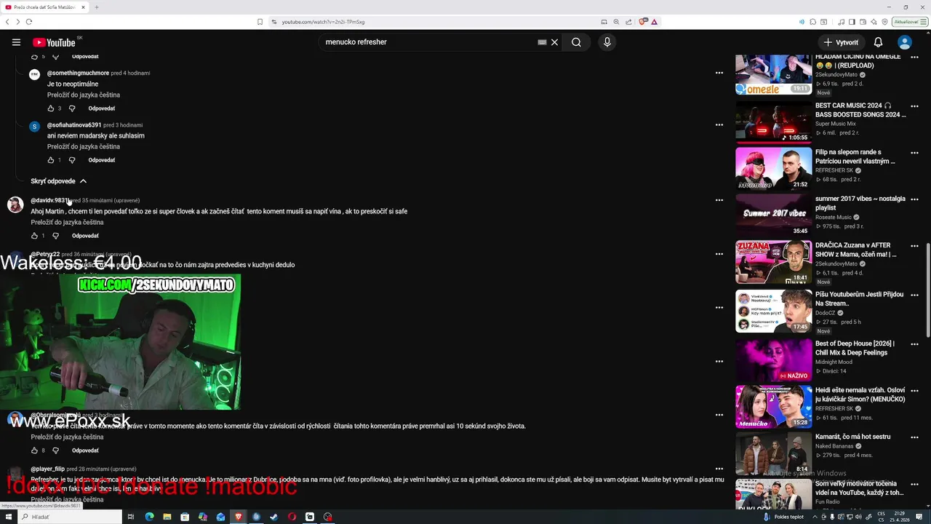Open options menu for @somethingmuchmore comment
The width and height of the screenshot is (931, 524).
[x=719, y=73]
